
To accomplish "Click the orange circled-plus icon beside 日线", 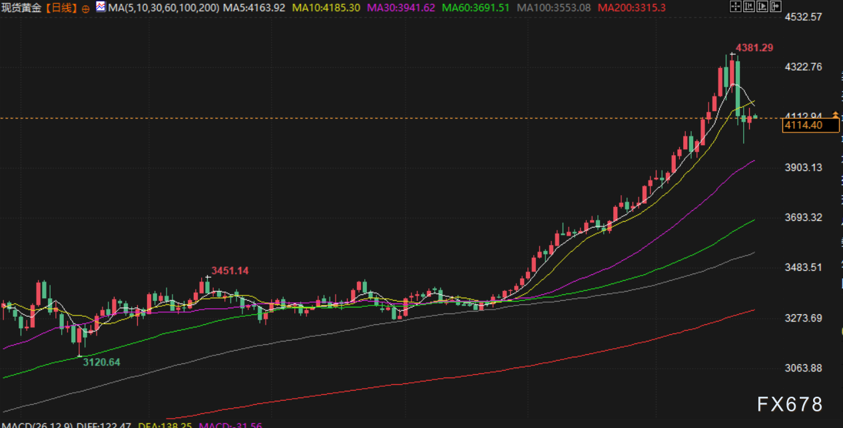I will 85,9.
